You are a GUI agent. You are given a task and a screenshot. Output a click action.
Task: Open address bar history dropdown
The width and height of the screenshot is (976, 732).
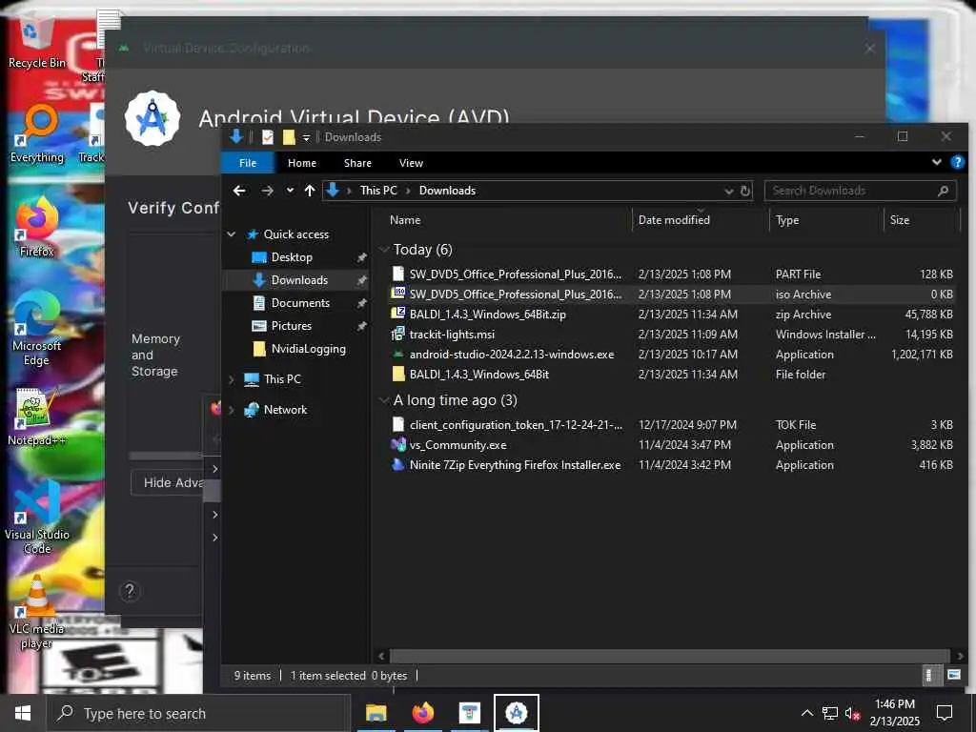pyautogui.click(x=729, y=191)
